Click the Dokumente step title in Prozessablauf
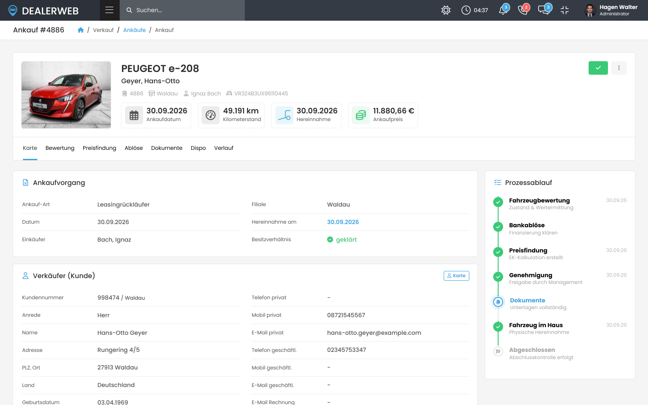The height and width of the screenshot is (405, 648). pyautogui.click(x=527, y=301)
